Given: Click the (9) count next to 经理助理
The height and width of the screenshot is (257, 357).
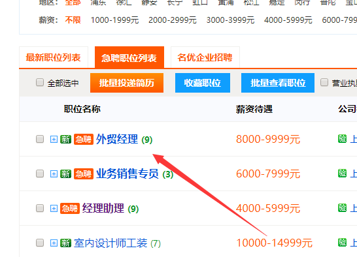Looking at the screenshot, I should pyautogui.click(x=133, y=209).
